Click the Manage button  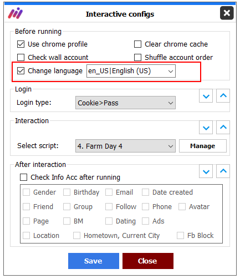(x=203, y=146)
